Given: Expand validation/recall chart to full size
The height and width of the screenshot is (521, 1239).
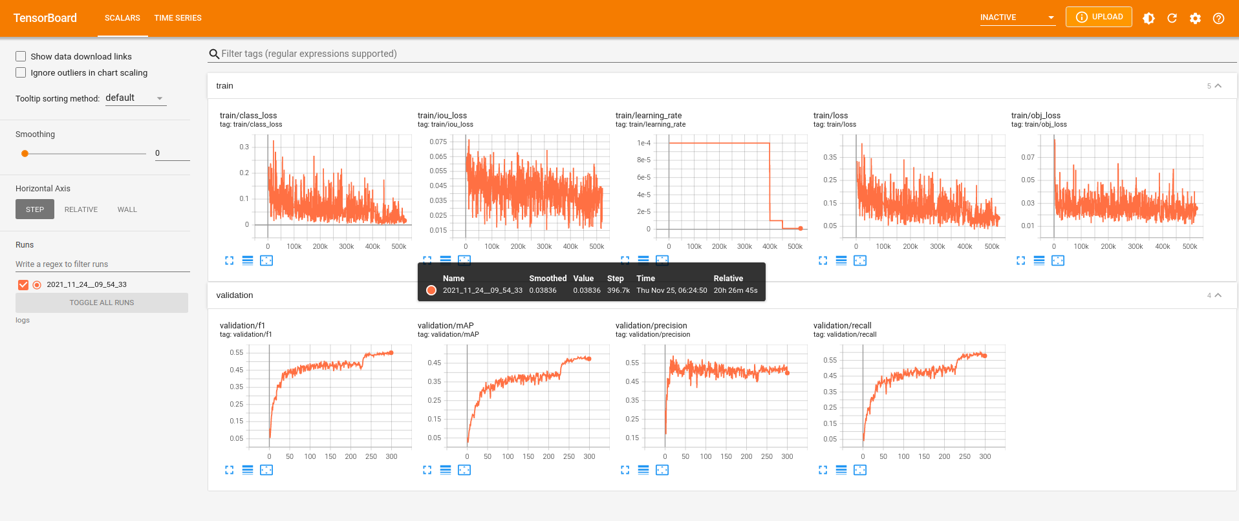Looking at the screenshot, I should click(823, 470).
